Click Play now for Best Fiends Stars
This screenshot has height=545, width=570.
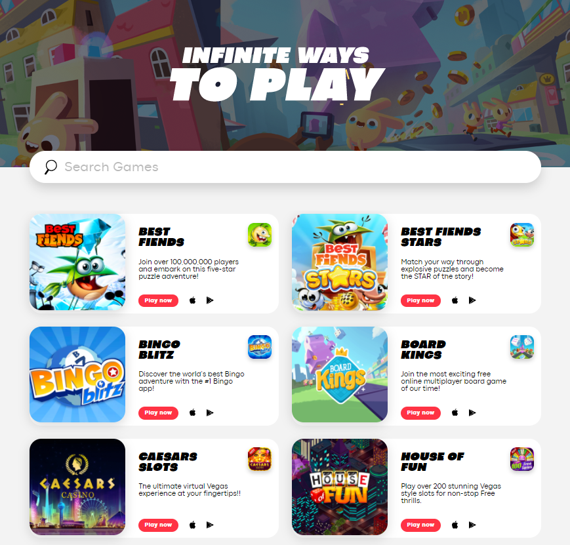tap(420, 300)
